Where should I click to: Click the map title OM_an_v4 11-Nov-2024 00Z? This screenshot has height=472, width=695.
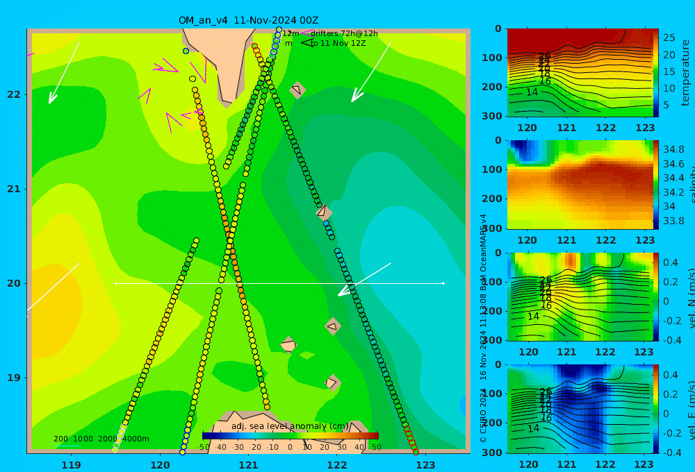point(248,20)
